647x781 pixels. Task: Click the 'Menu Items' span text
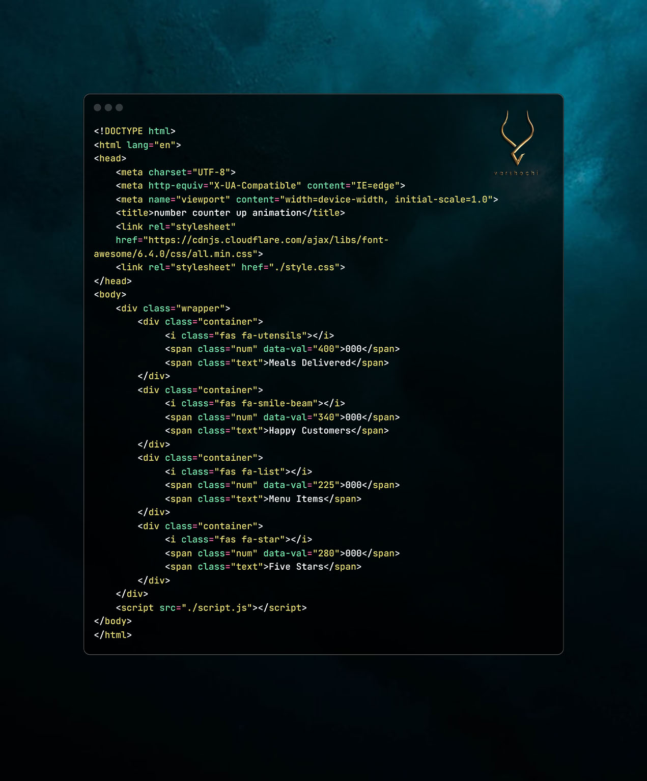click(296, 499)
